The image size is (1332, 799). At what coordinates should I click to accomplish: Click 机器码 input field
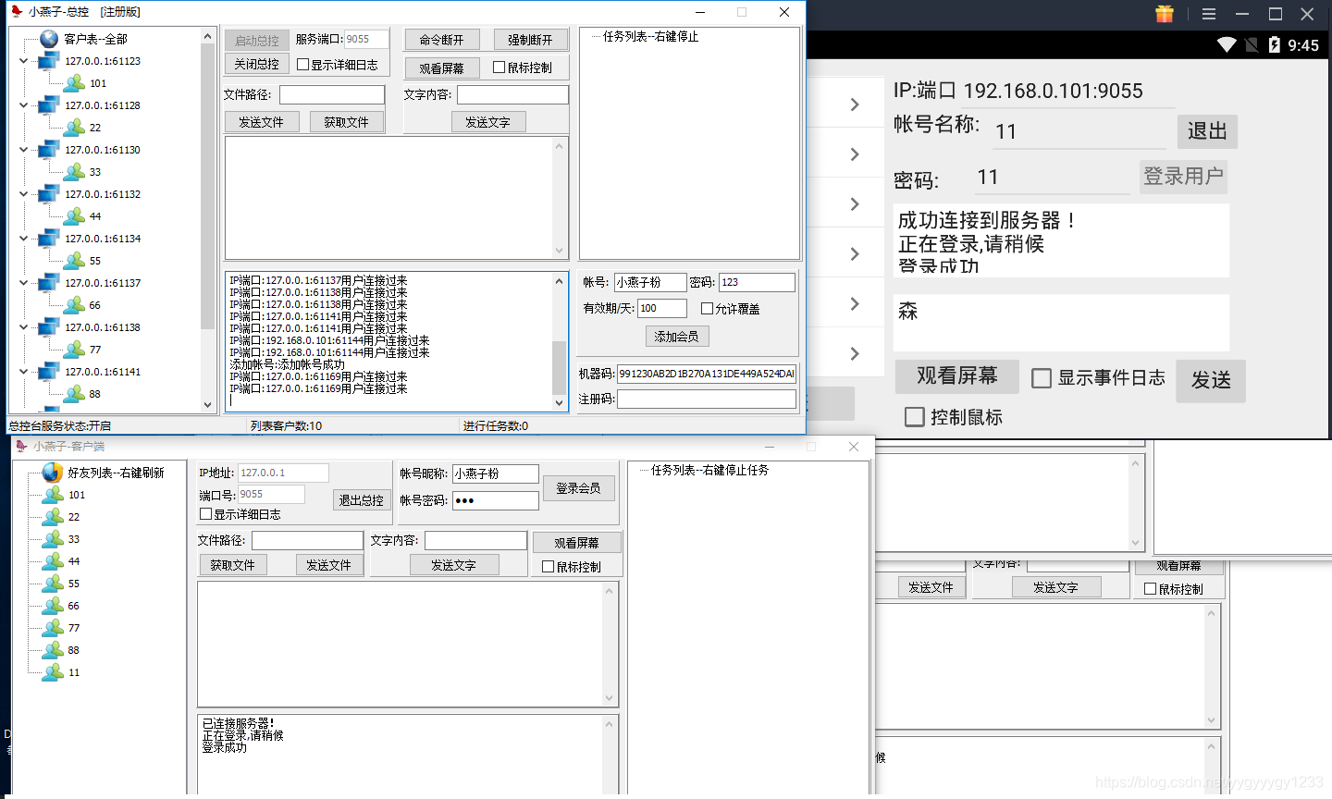(x=707, y=374)
